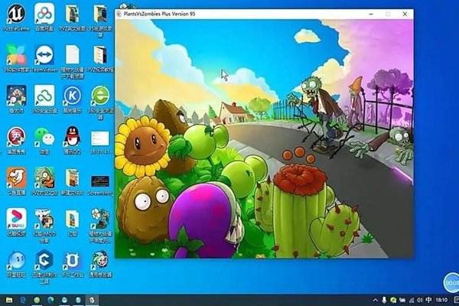
Task: Open the Baidu Netdisk desktop icon
Action: click(43, 15)
